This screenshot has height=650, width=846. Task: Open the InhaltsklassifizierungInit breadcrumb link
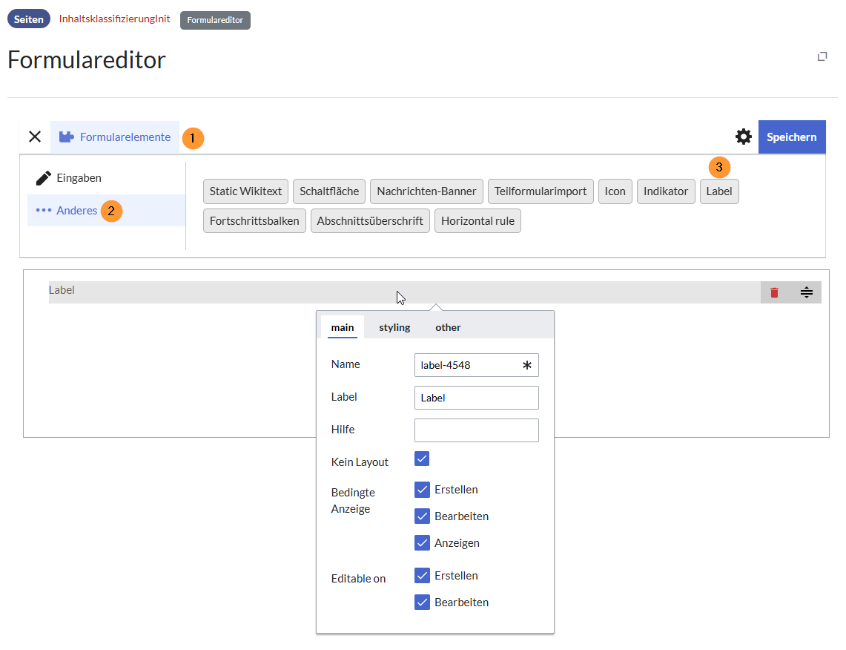[x=114, y=19]
